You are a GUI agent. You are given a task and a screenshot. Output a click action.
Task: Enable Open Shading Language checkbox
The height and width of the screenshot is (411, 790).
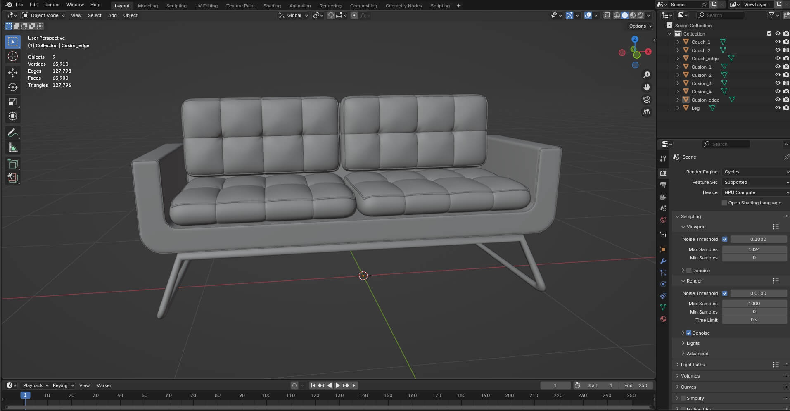(724, 203)
